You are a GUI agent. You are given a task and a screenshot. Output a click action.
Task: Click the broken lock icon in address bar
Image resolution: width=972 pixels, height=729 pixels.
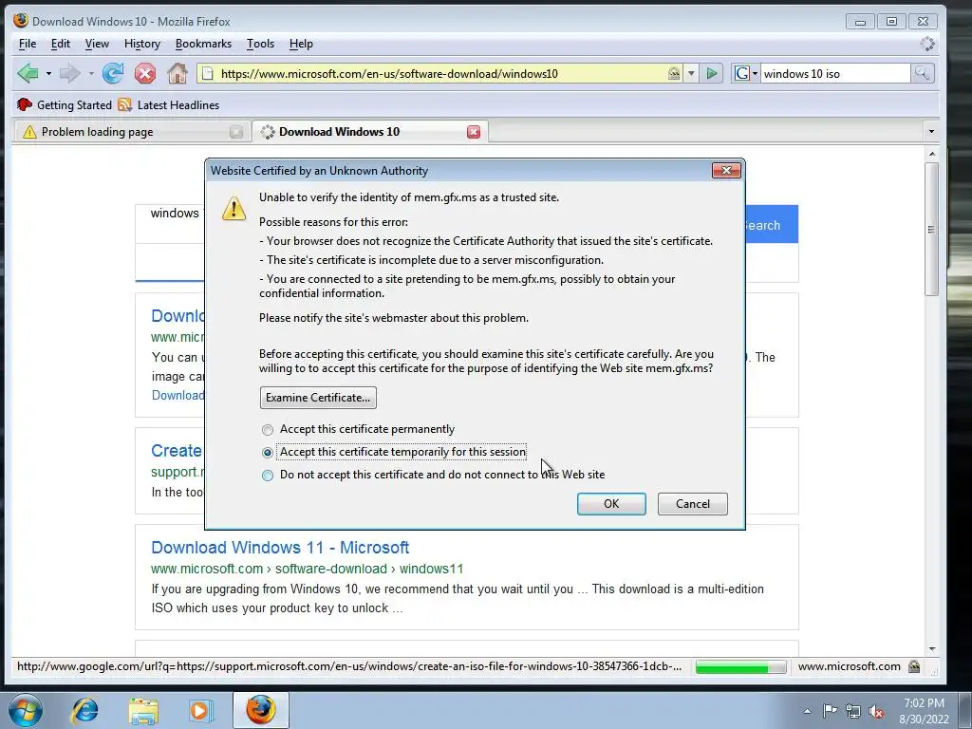click(x=674, y=74)
